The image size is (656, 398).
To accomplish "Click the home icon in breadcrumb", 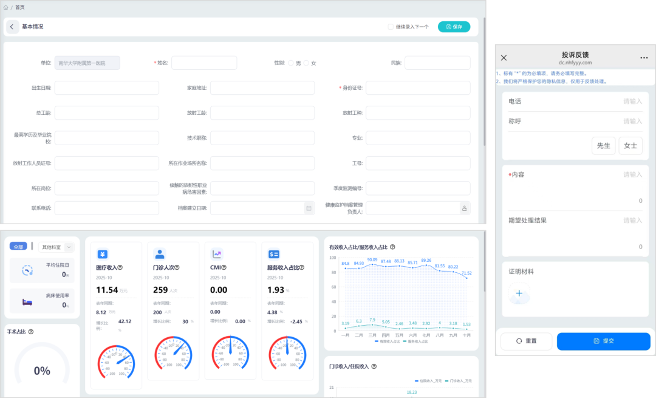I will [x=6, y=7].
